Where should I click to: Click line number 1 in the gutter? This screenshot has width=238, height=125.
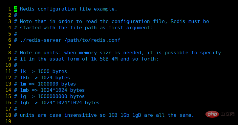10,9
